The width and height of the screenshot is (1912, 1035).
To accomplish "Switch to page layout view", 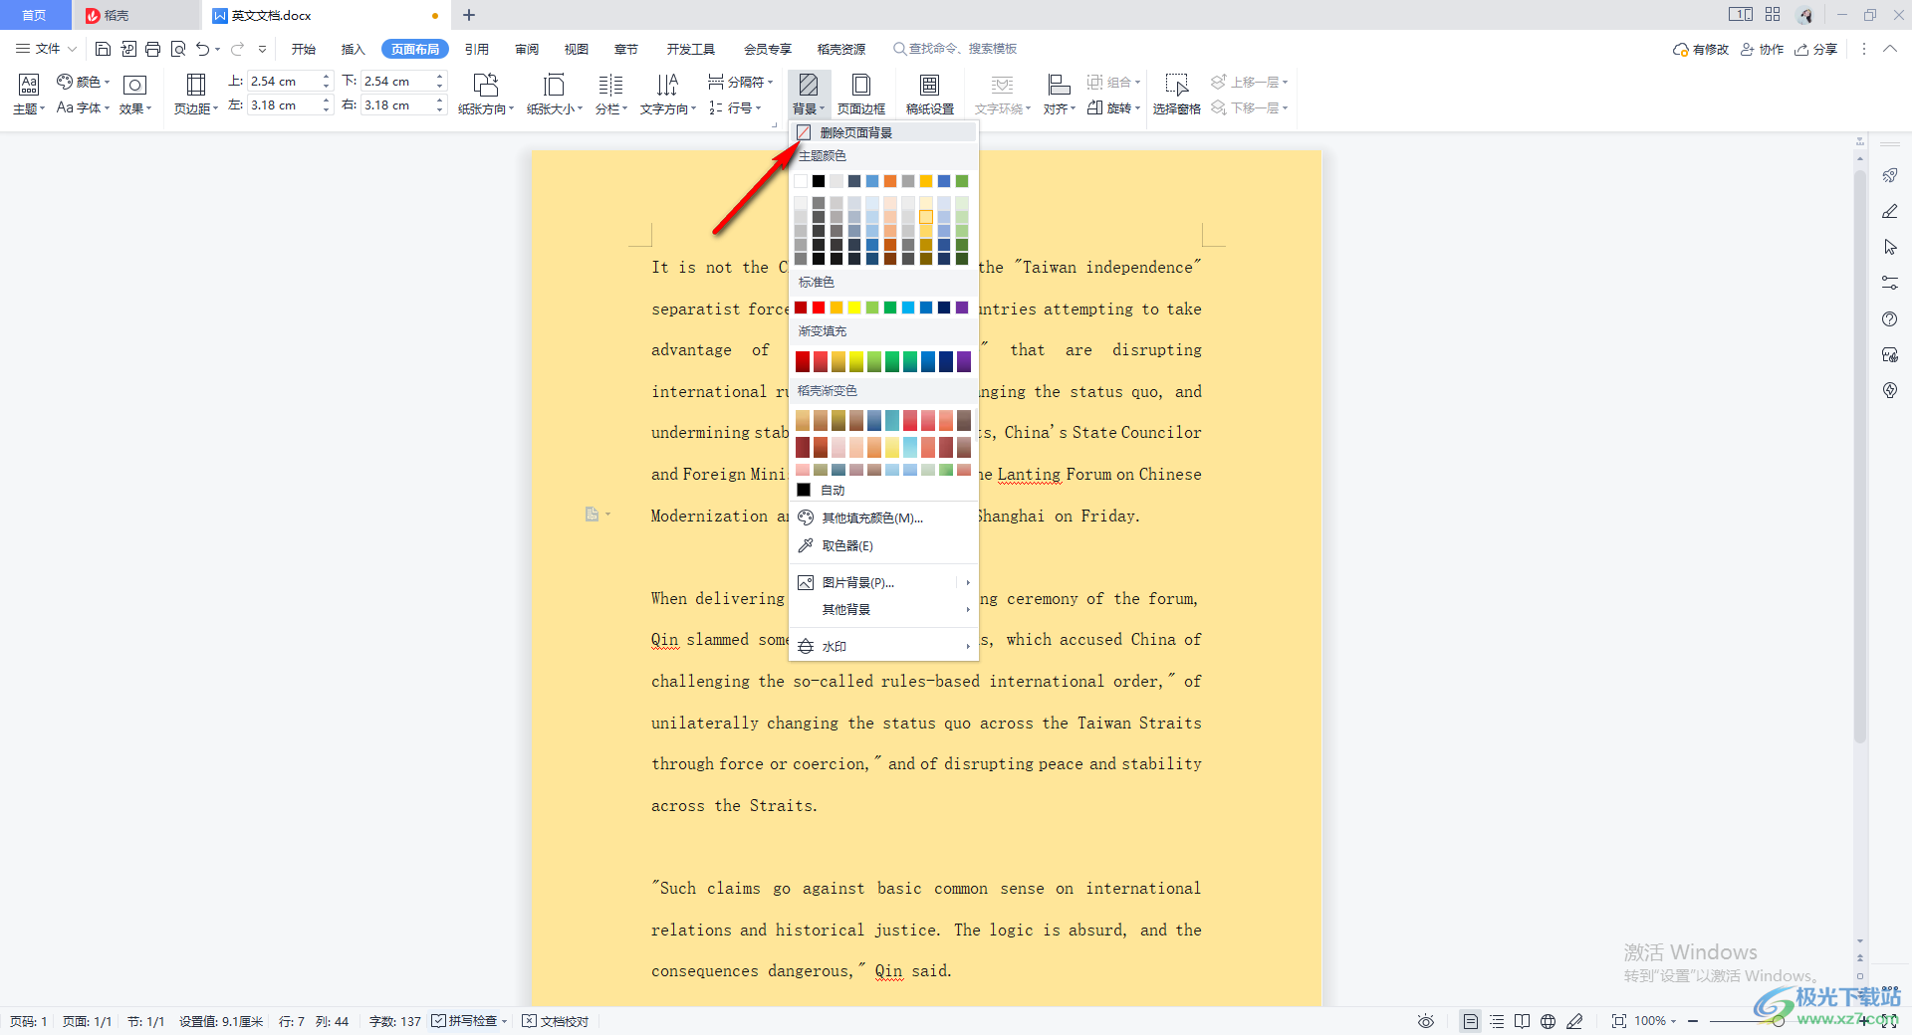I will click(x=1470, y=1021).
